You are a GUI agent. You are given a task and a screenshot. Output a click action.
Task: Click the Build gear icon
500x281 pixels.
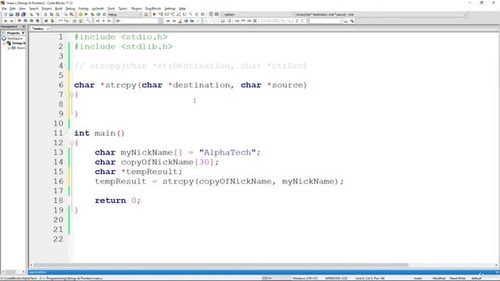point(80,14)
